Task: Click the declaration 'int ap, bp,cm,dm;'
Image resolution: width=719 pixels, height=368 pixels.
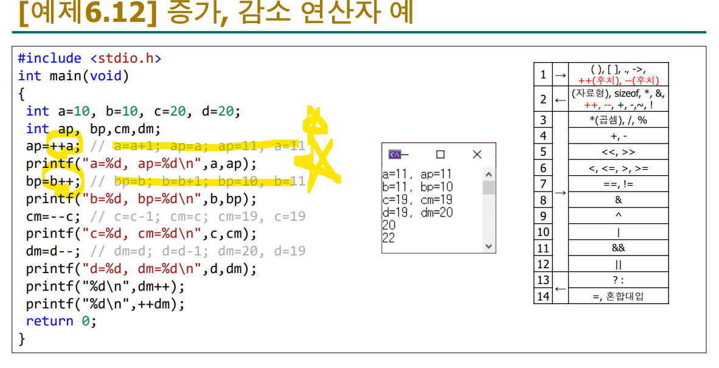Action: [93, 129]
